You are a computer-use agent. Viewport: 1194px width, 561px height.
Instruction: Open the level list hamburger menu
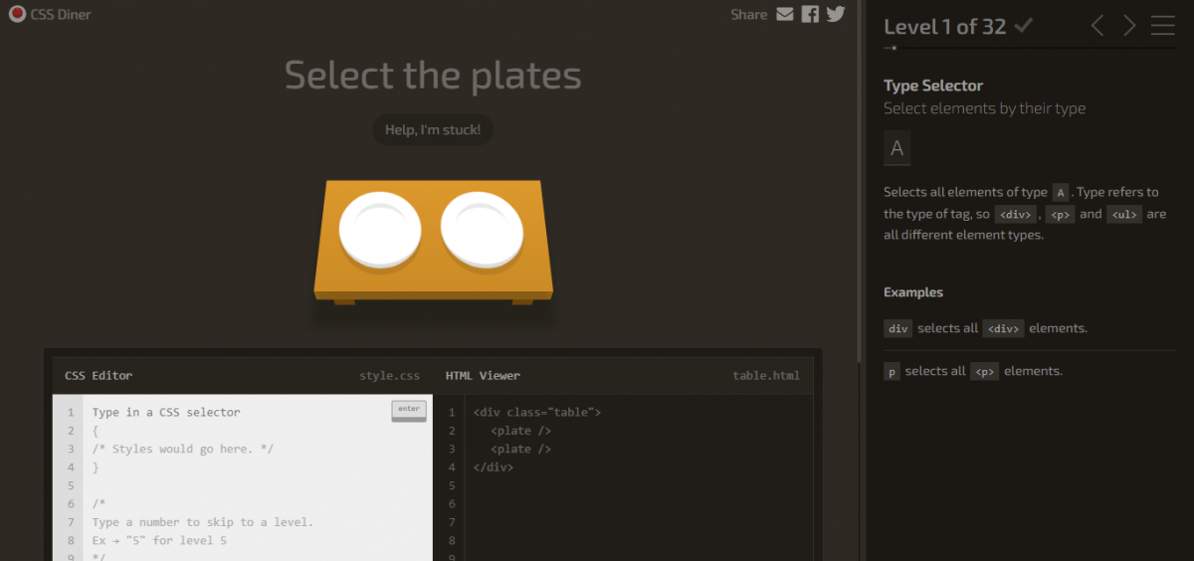click(x=1162, y=26)
